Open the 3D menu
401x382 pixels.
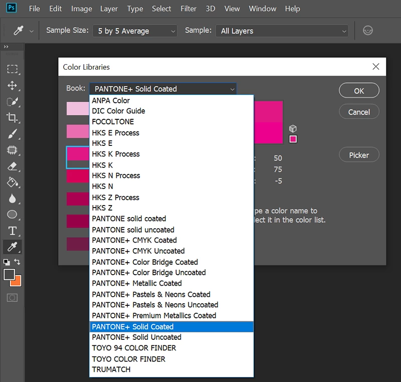click(211, 9)
